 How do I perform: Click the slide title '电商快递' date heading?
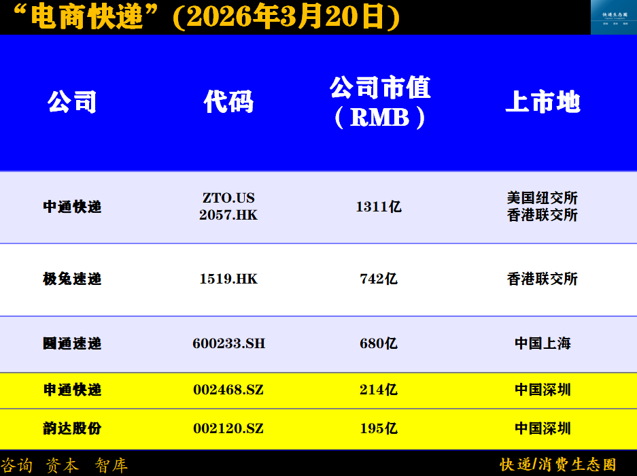point(207,16)
